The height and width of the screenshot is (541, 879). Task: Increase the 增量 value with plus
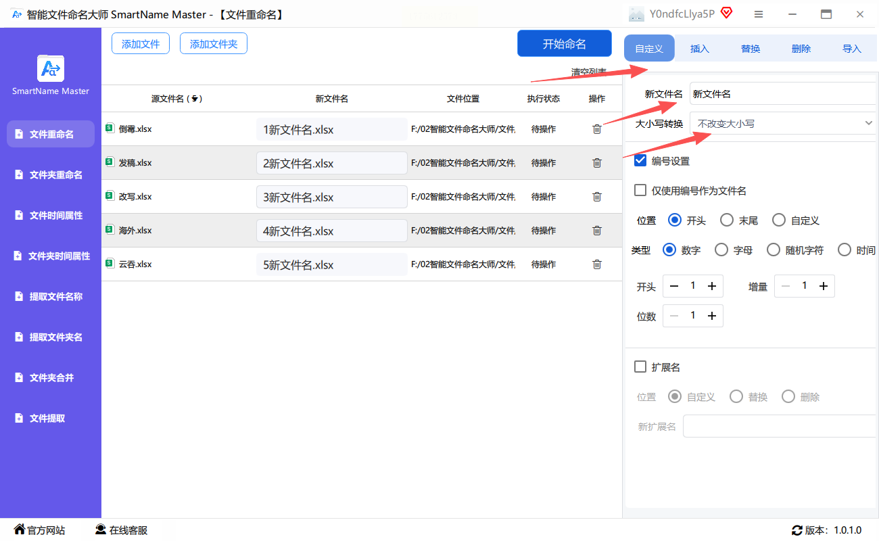tap(824, 286)
